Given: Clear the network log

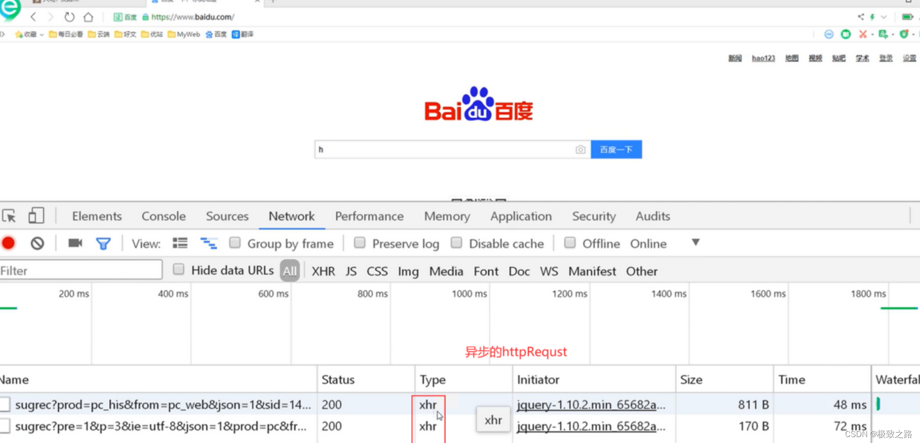Looking at the screenshot, I should [37, 243].
